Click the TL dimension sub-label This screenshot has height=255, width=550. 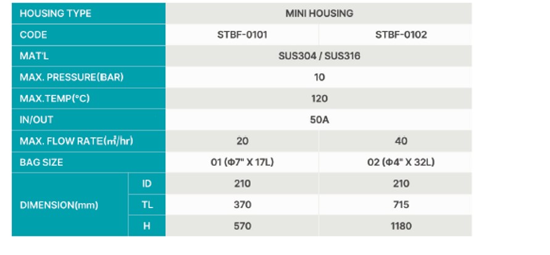(x=146, y=204)
